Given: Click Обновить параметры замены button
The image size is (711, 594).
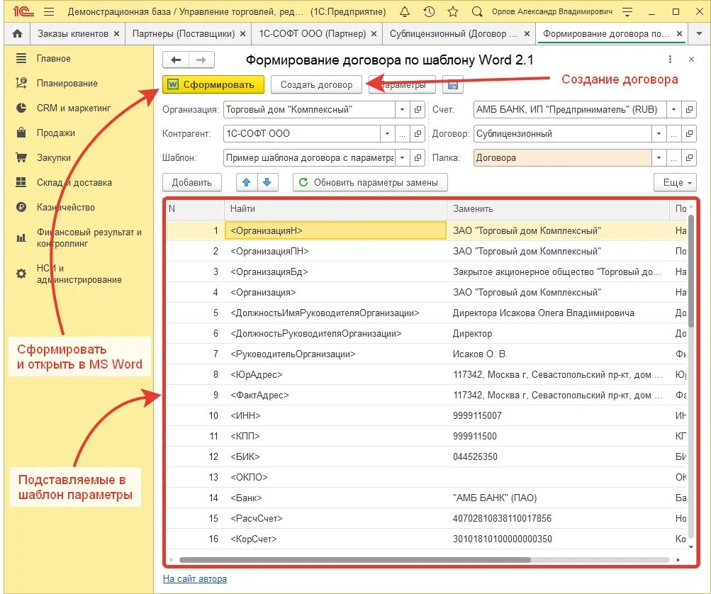Looking at the screenshot, I should point(370,182).
